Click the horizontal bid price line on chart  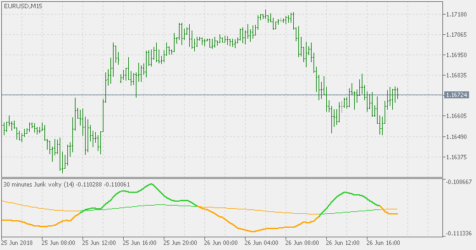[x=222, y=95]
